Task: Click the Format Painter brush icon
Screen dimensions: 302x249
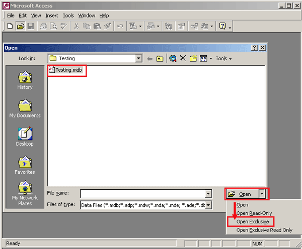Action: pos(107,26)
